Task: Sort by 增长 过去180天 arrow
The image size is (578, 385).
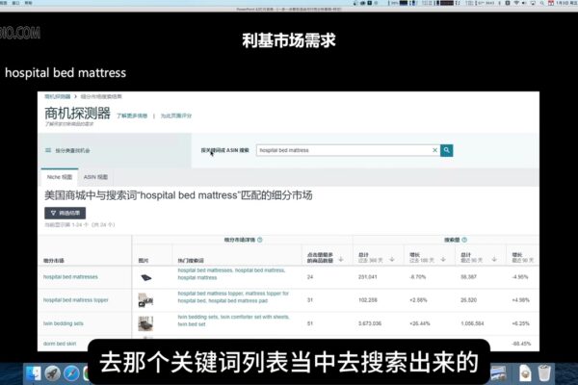Action: [x=443, y=259]
